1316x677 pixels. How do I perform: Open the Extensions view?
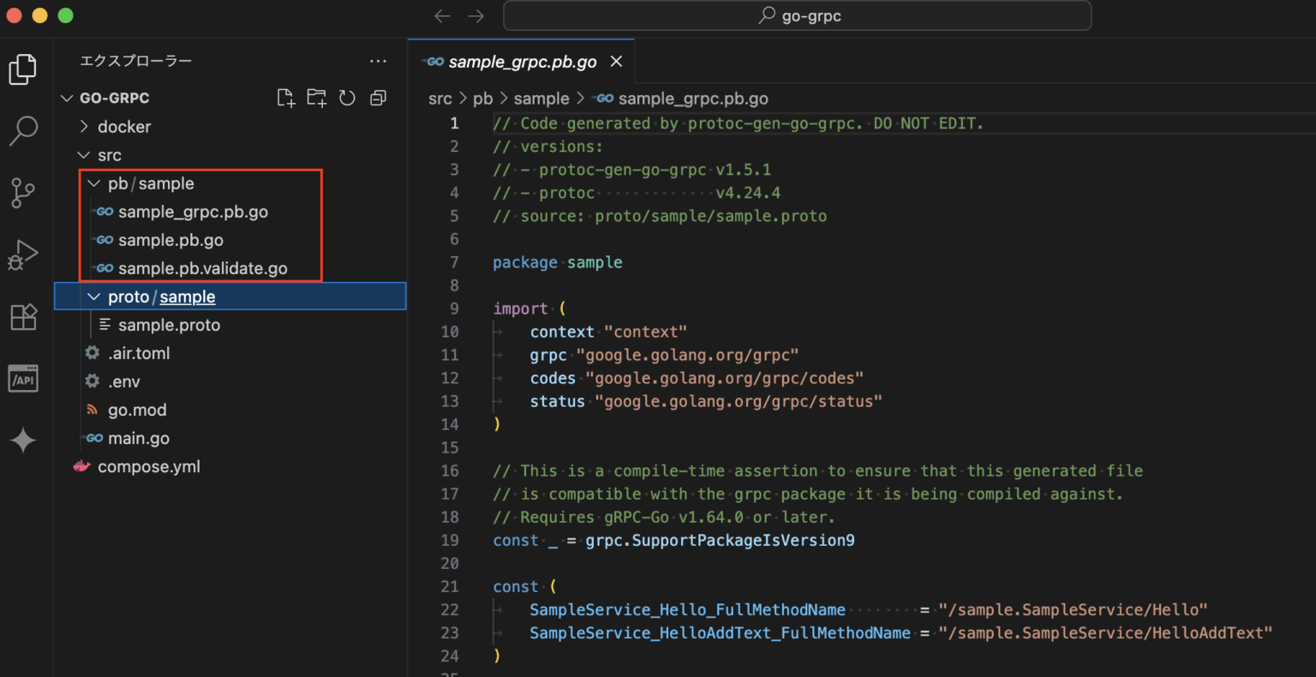click(23, 316)
